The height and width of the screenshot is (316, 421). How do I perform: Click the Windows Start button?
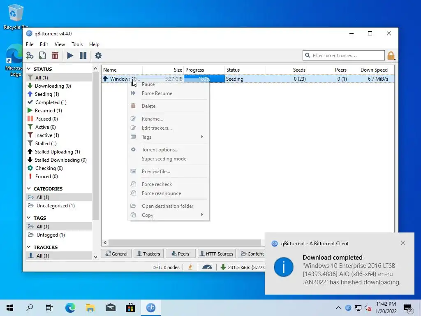(x=10, y=308)
